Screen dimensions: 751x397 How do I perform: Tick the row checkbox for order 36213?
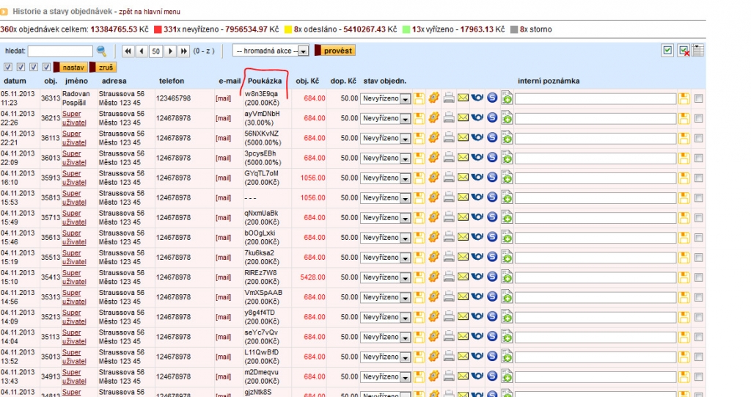tap(699, 118)
